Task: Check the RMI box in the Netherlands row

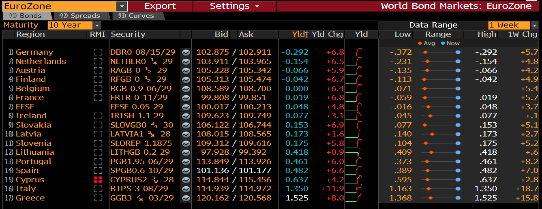Action: pyautogui.click(x=97, y=62)
